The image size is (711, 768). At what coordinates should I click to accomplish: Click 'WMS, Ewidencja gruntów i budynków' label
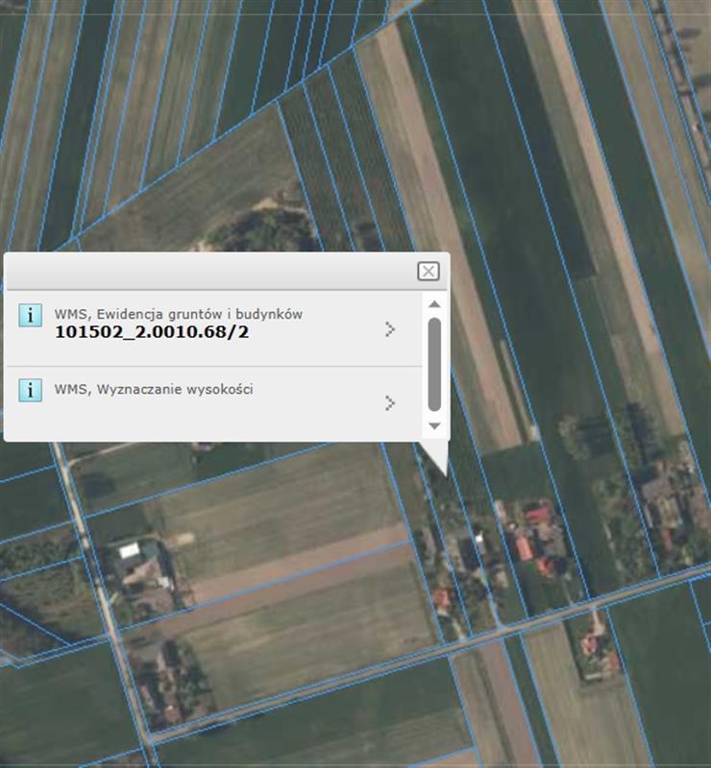[x=179, y=314]
